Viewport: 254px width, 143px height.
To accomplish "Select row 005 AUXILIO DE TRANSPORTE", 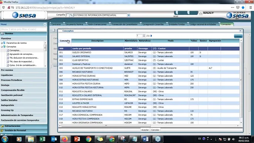I will coord(149,68).
